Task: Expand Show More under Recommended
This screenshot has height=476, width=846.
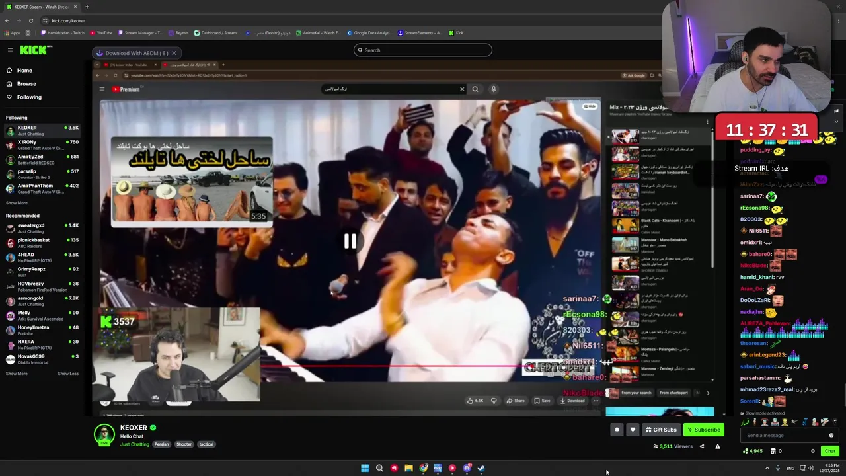Action: click(17, 374)
